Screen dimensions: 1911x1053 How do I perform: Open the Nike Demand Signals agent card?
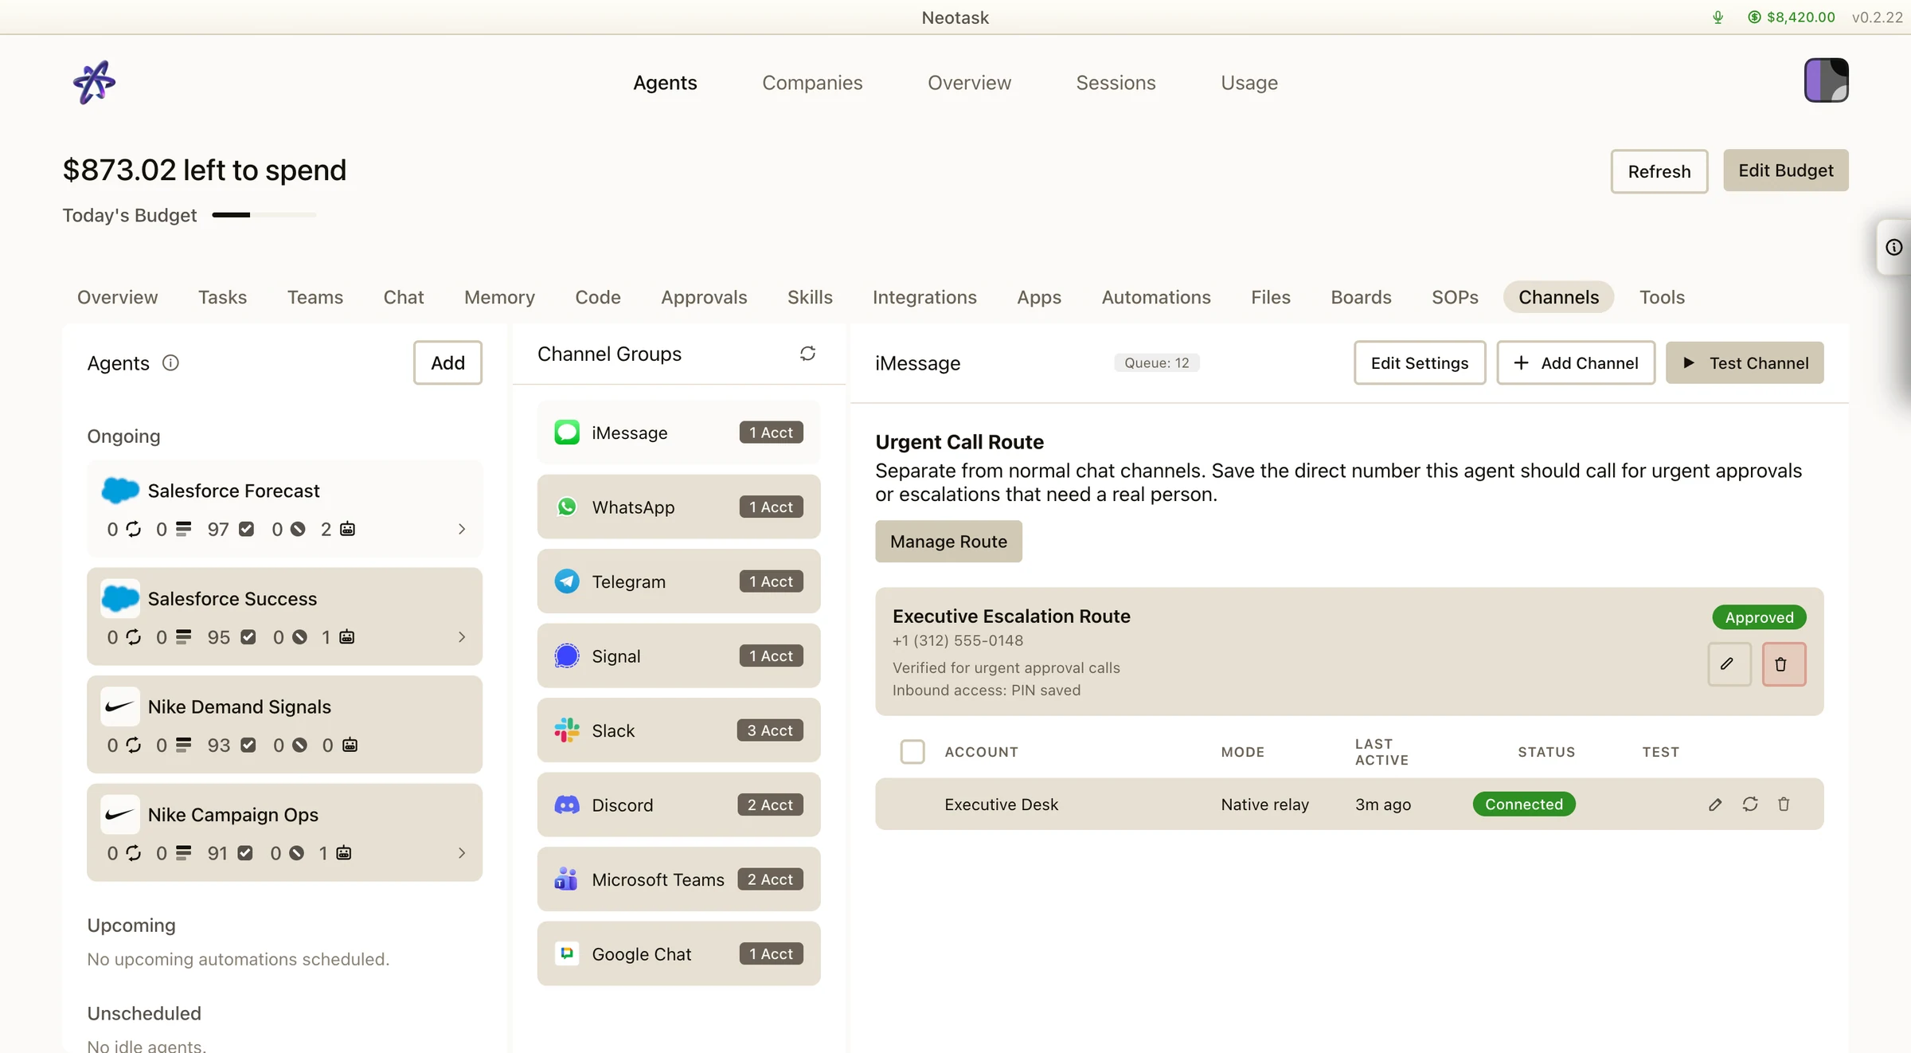click(x=284, y=725)
